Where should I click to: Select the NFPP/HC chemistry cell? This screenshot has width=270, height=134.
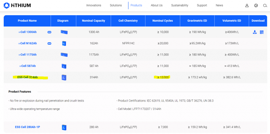(128, 43)
